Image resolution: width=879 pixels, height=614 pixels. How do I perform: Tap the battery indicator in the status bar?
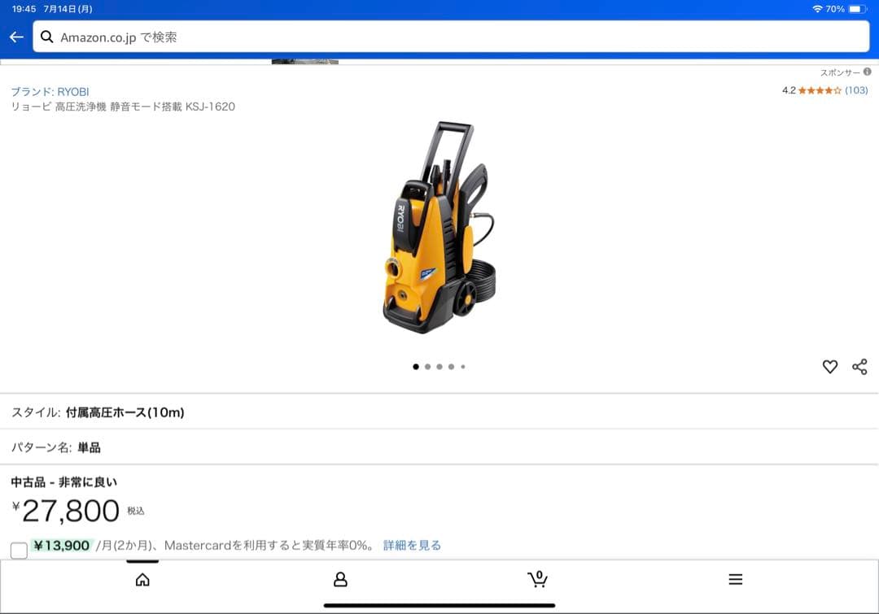tap(857, 8)
